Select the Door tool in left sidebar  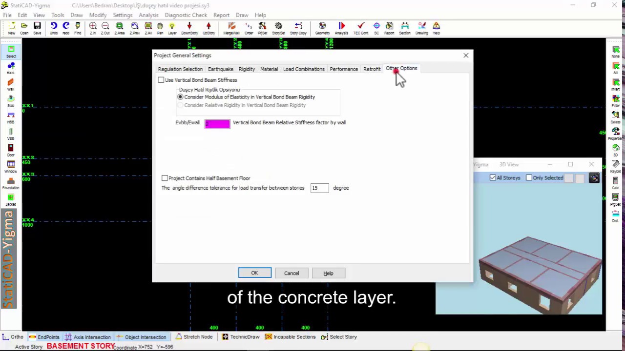point(11,150)
